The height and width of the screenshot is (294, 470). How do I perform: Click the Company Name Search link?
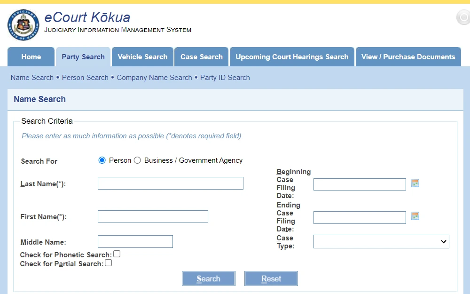click(x=154, y=78)
